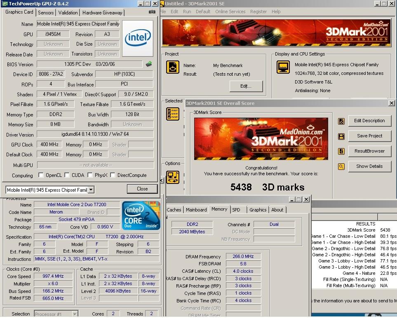This screenshot has width=397, height=318.
Task: Click the Multi GPU not available field
Action: pos(96,165)
